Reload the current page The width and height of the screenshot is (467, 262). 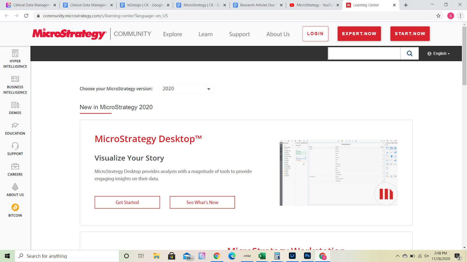26,16
